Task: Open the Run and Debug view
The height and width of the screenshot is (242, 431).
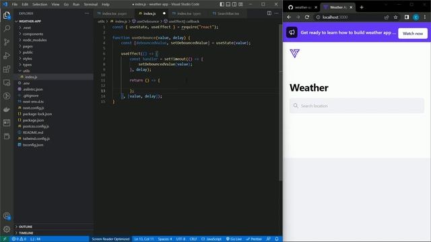Action: (x=7, y=55)
